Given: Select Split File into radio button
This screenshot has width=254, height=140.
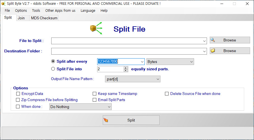Looking at the screenshot, I should point(53,69).
